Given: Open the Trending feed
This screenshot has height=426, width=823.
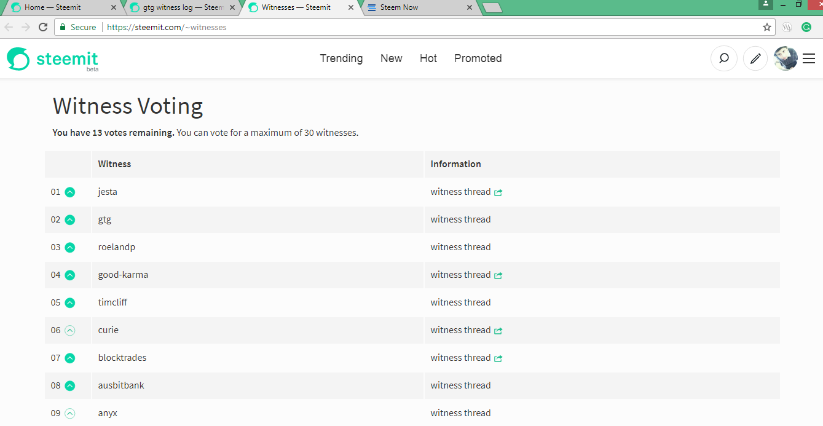Looking at the screenshot, I should [x=341, y=58].
